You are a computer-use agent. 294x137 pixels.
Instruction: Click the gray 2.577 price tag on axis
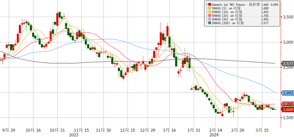tap(287, 63)
